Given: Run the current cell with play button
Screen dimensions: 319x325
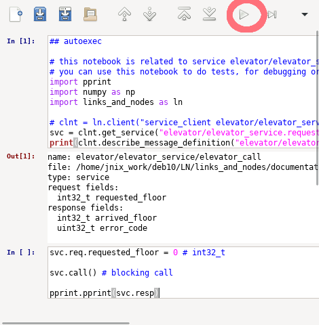Looking at the screenshot, I should coord(244,15).
